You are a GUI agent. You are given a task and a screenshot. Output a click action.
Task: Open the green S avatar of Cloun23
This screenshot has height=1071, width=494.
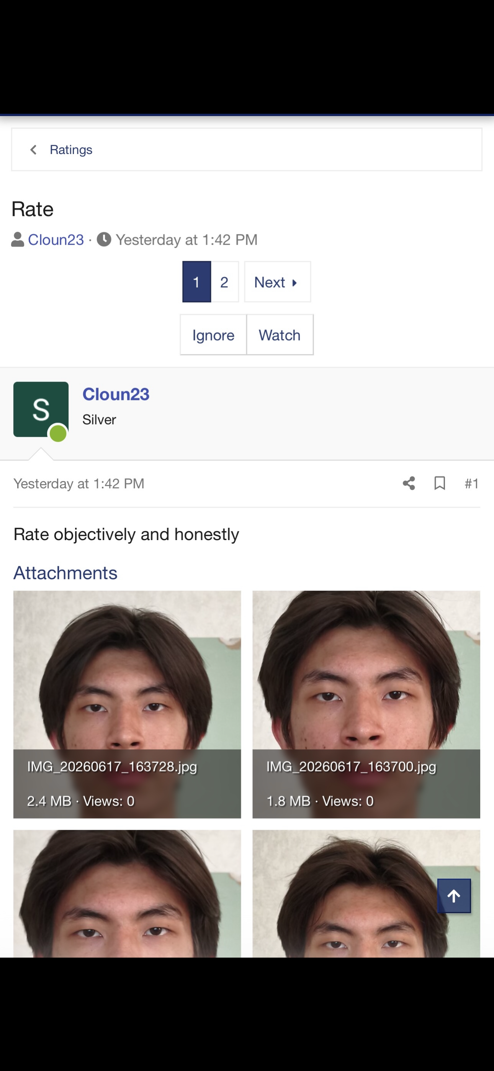[x=41, y=409]
